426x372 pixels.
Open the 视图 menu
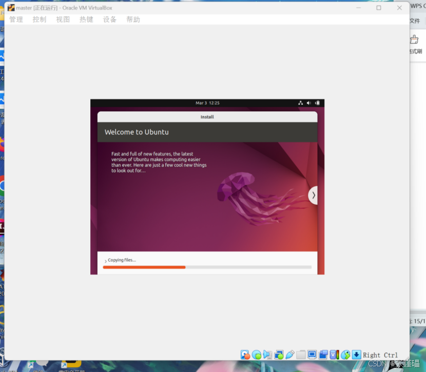tap(63, 19)
